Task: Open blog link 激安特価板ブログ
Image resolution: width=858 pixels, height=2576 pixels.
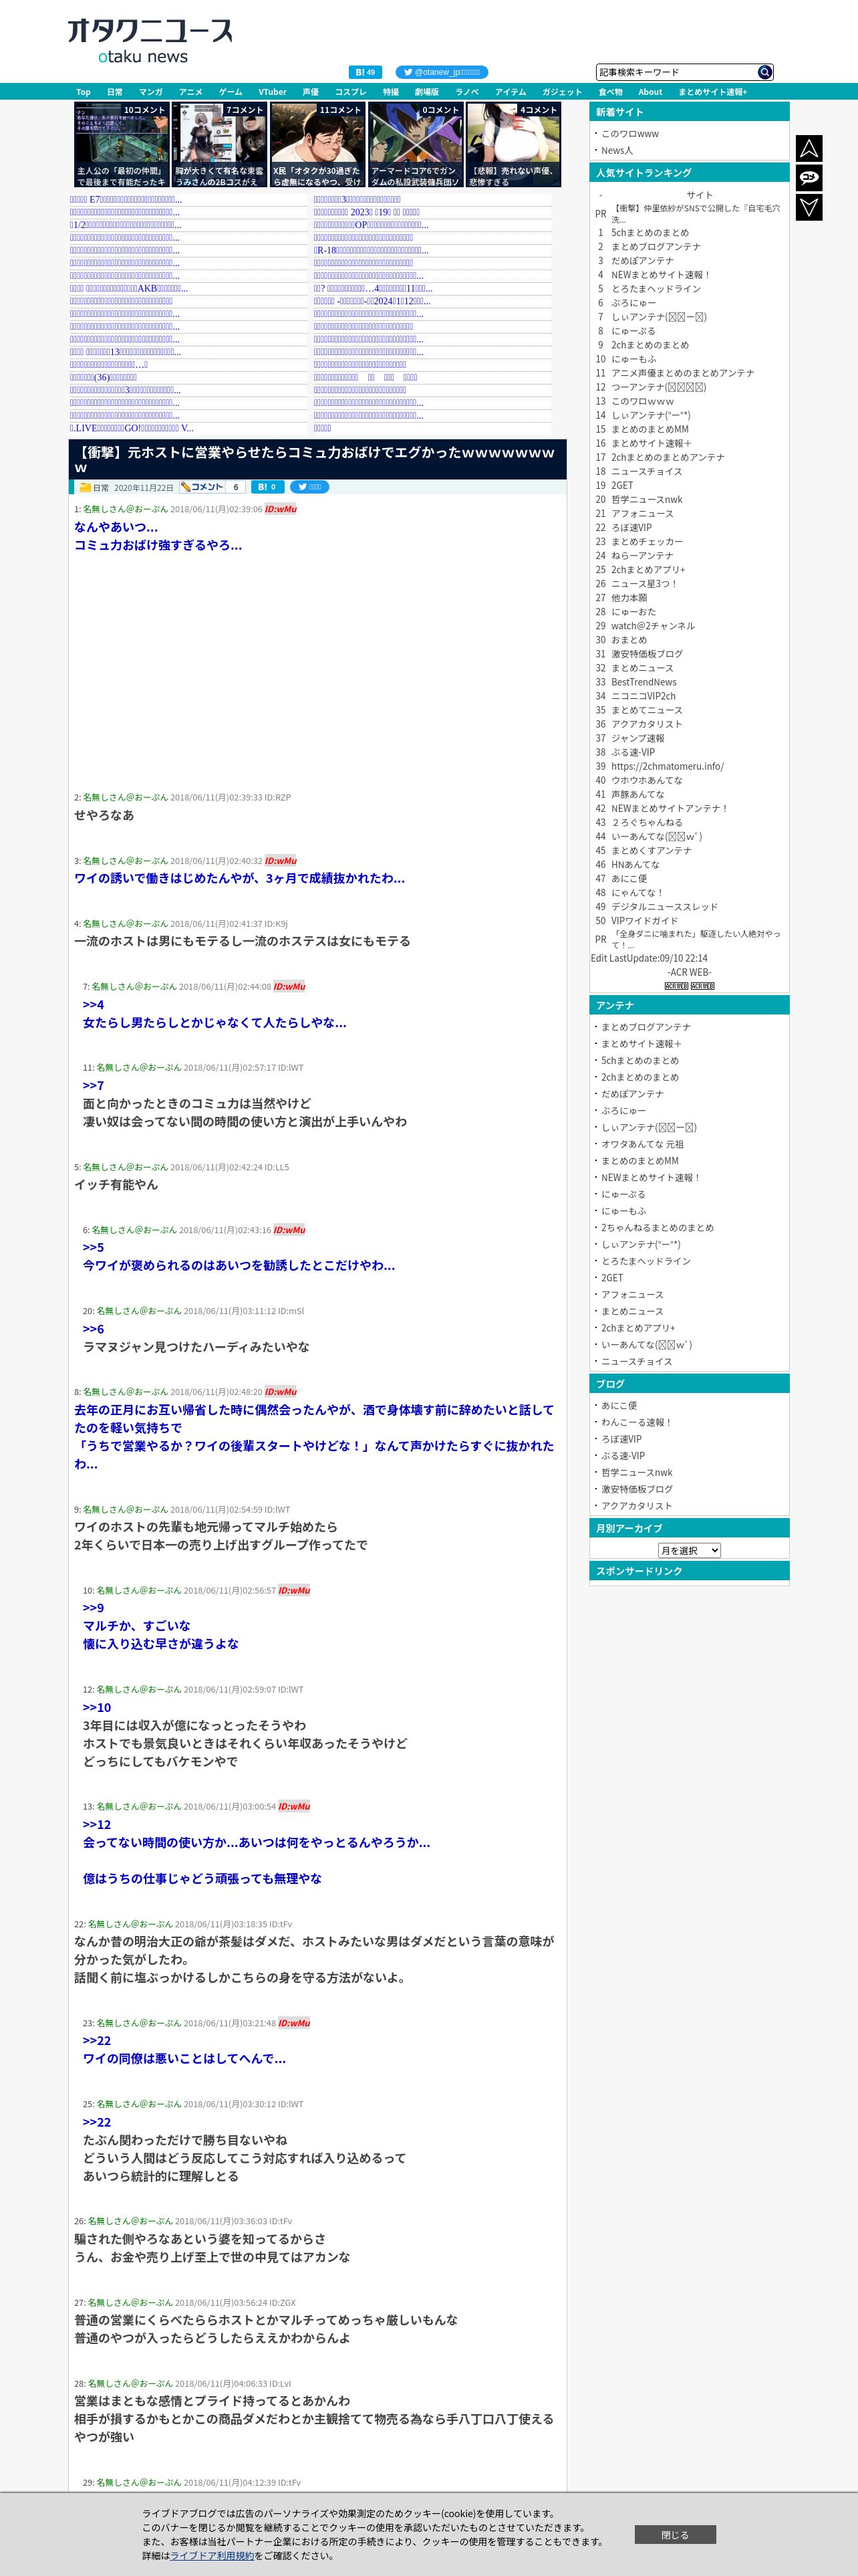Action: coord(636,1489)
